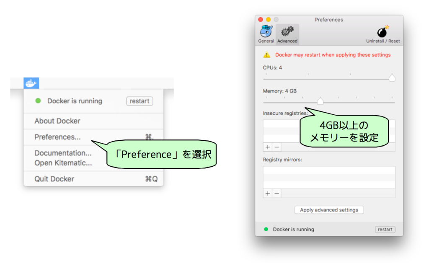Open the Advanced gears tab
Image resolution: width=429 pixels, height=263 pixels.
287,34
